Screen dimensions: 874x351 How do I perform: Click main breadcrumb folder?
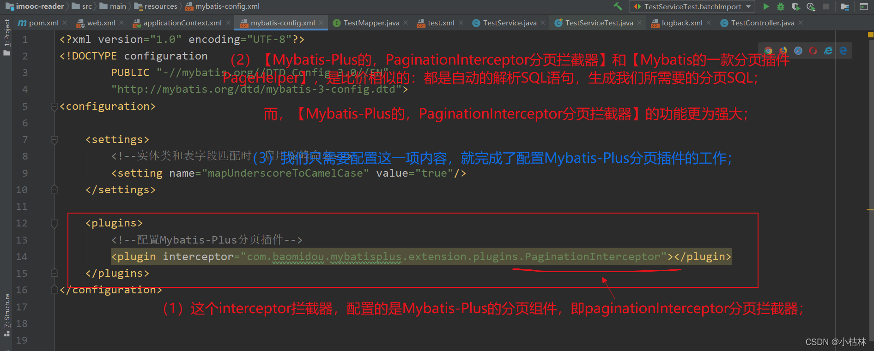point(113,6)
